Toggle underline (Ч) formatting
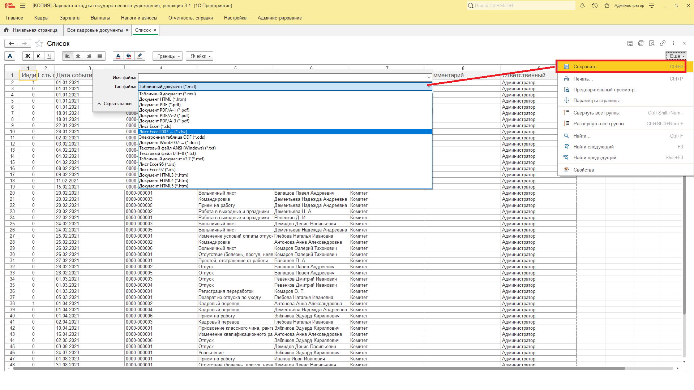This screenshot has height=390, width=694. [x=49, y=56]
